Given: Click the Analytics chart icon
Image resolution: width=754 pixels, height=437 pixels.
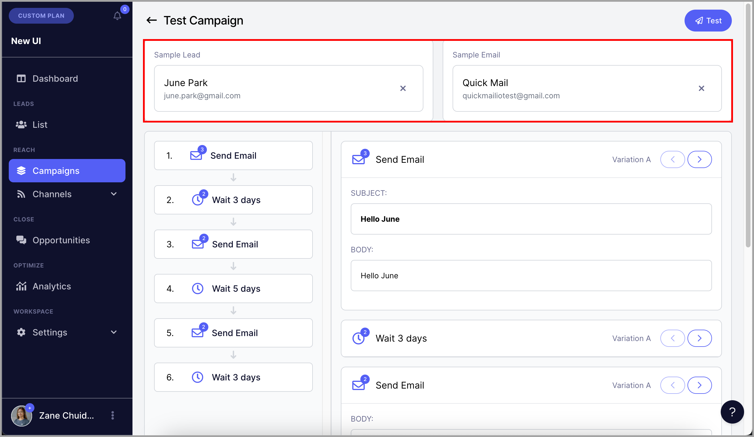Looking at the screenshot, I should pyautogui.click(x=21, y=286).
